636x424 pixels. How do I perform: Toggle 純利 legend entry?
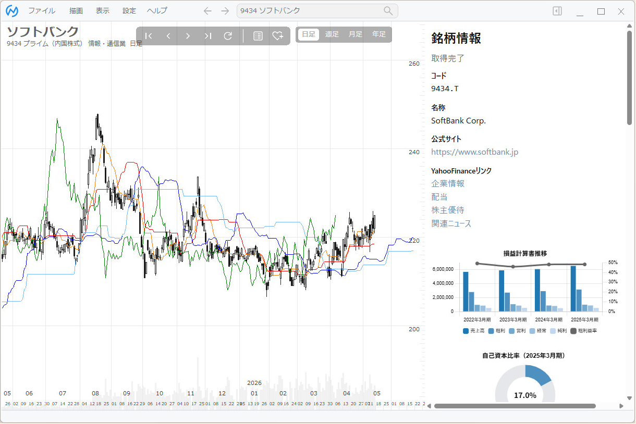point(559,331)
